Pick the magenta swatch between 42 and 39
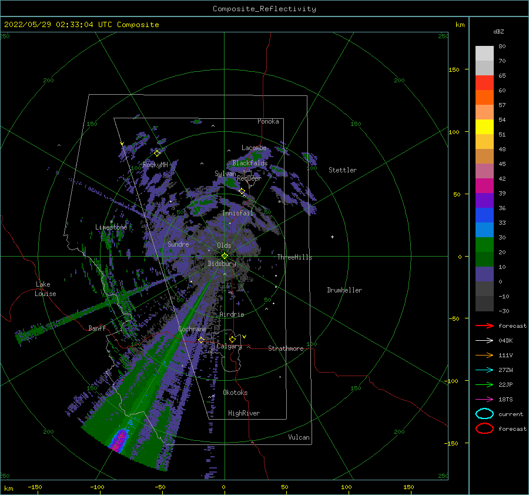This screenshot has height=495, width=529. [x=484, y=186]
